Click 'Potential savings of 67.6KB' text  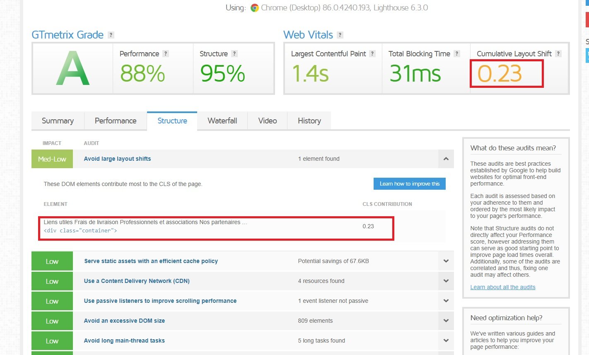(x=333, y=261)
